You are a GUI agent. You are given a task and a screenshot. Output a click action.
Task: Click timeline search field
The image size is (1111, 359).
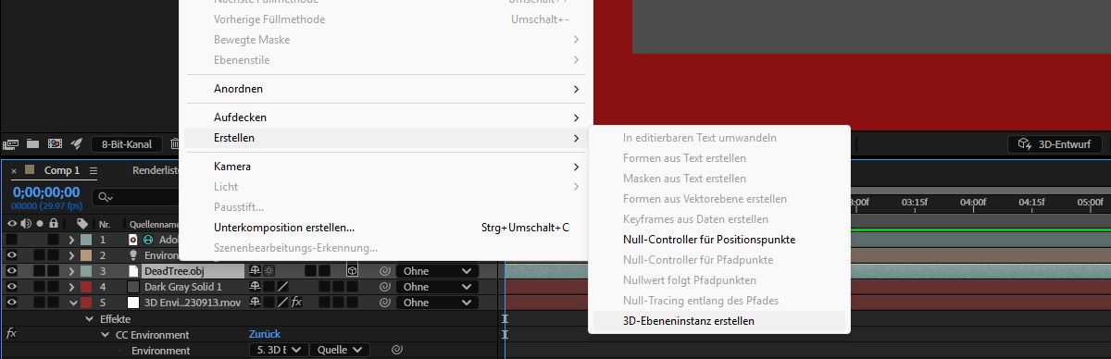click(137, 197)
